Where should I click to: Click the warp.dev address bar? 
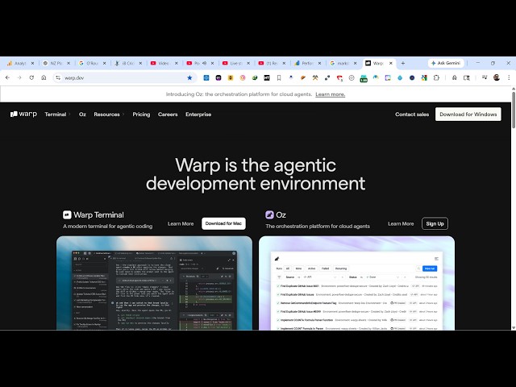[x=125, y=77]
